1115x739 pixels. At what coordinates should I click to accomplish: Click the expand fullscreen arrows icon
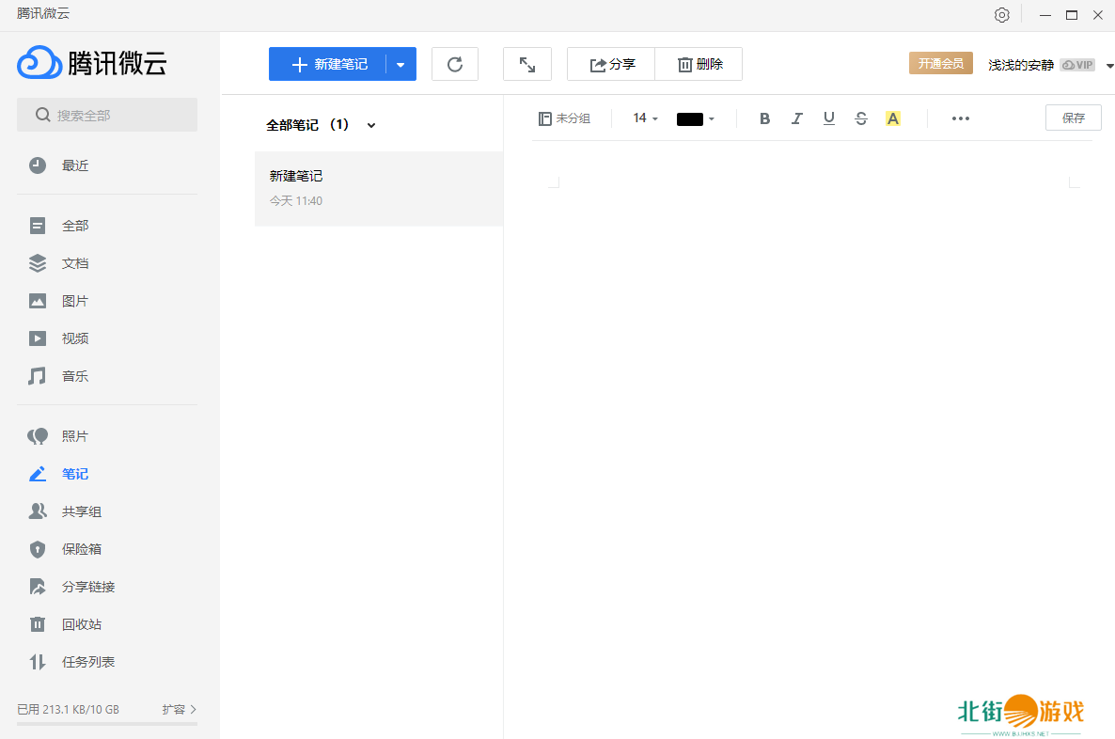point(527,64)
